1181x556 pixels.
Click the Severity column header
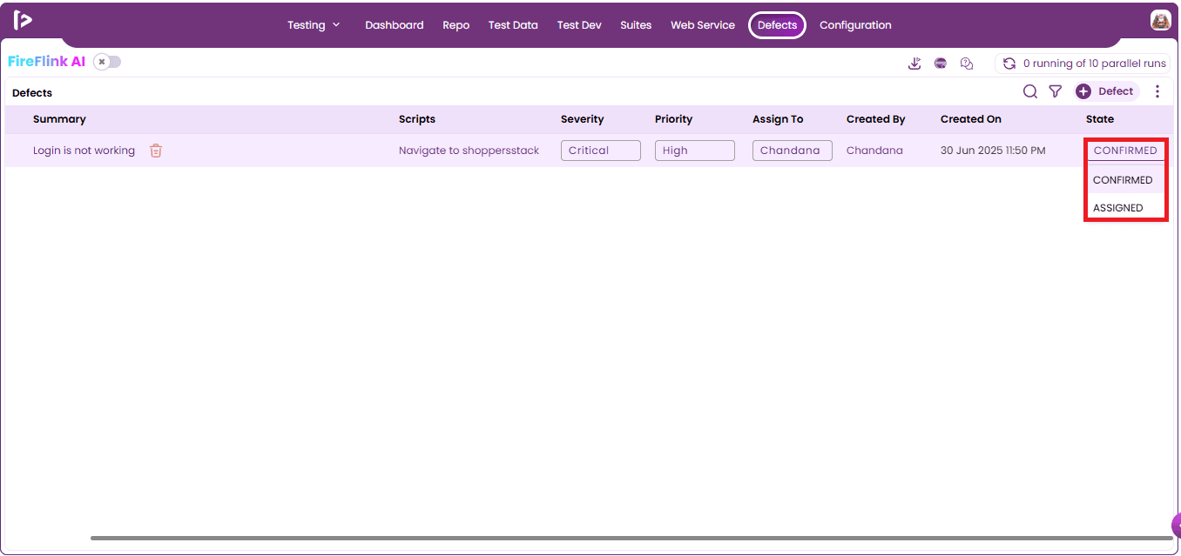pyautogui.click(x=582, y=119)
